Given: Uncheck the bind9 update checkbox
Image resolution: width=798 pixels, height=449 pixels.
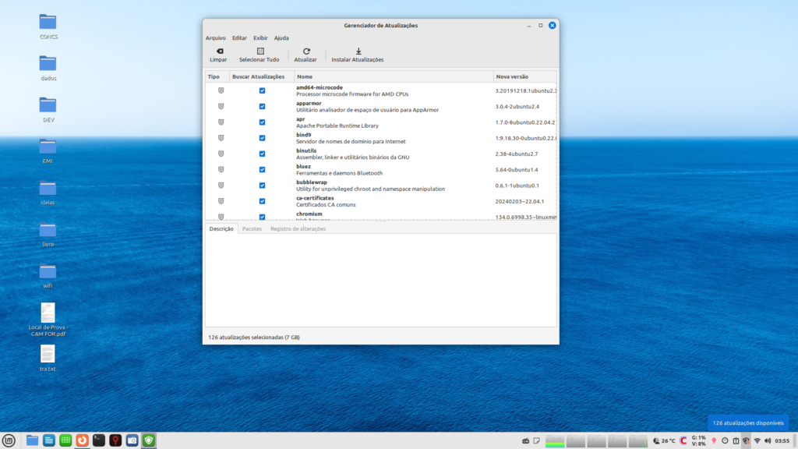Looking at the screenshot, I should point(262,138).
